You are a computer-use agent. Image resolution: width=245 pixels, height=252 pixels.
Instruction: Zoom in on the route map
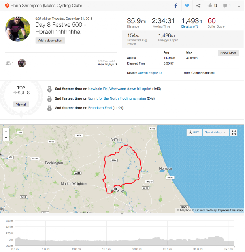6,131
